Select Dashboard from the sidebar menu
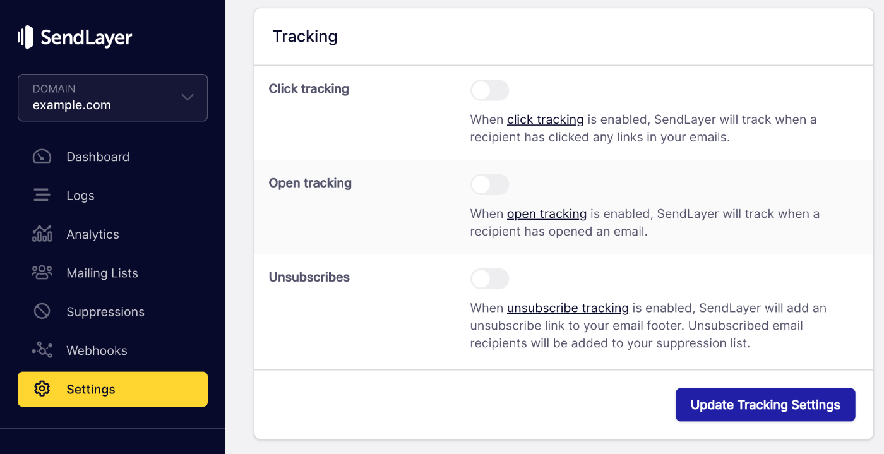Screen dimensions: 884x454 (x=97, y=157)
